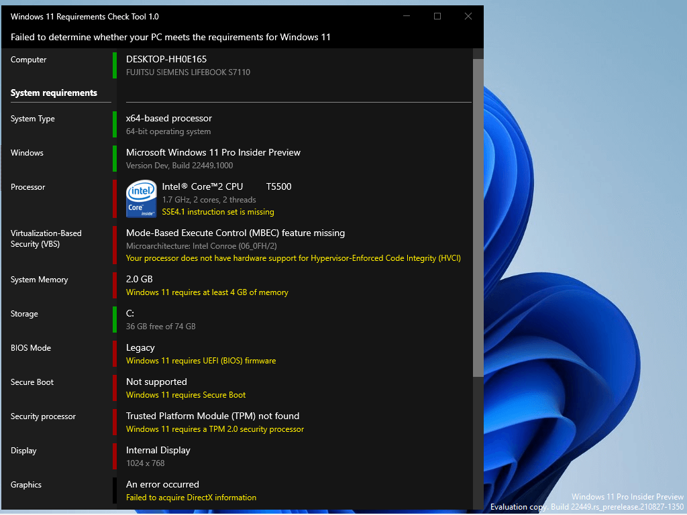Click the 'Display' row label
This screenshot has width=687, height=515.
(23, 451)
